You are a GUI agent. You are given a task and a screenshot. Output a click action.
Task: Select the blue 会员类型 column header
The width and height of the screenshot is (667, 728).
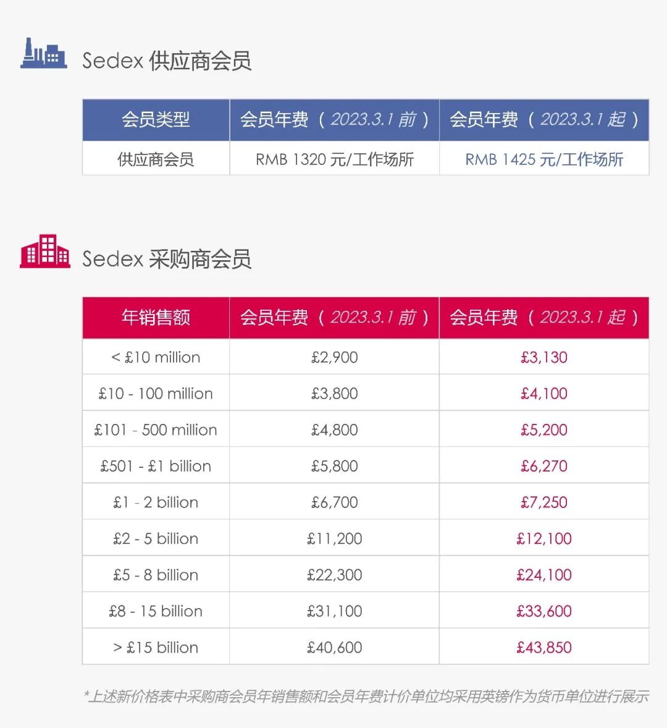(156, 119)
